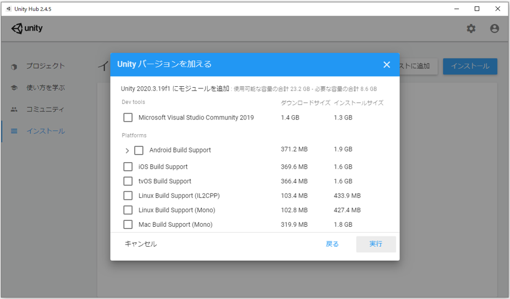510x299 pixels.
Task: Open the コミュニティ sidebar tab
Action: point(45,109)
